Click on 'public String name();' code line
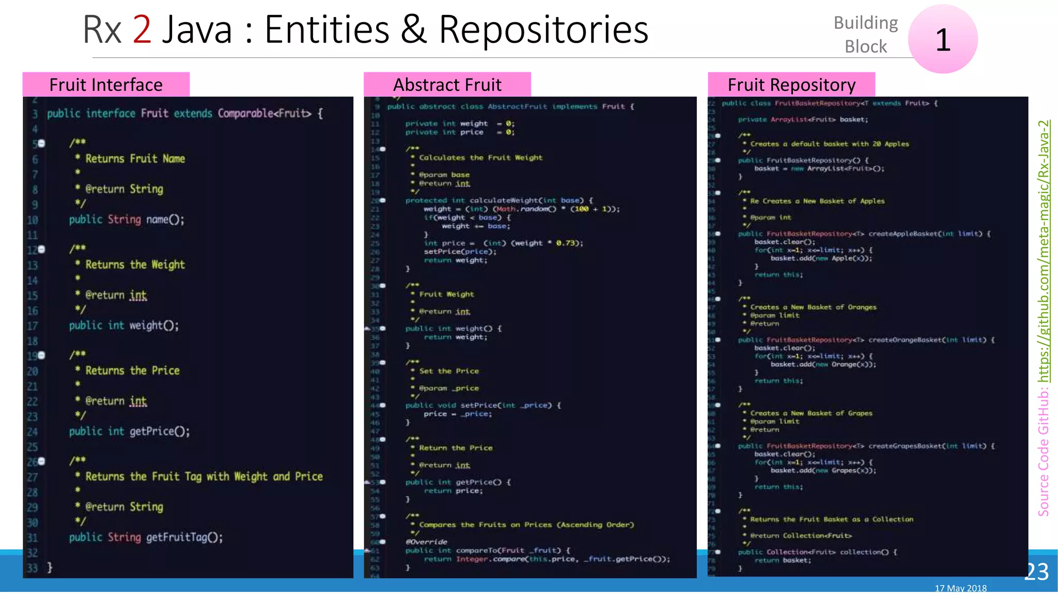Image resolution: width=1058 pixels, height=595 pixels. point(127,220)
